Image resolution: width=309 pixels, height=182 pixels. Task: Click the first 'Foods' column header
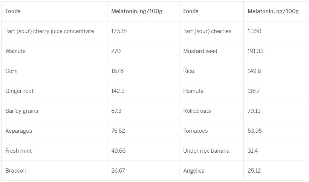pyautogui.click(x=13, y=11)
